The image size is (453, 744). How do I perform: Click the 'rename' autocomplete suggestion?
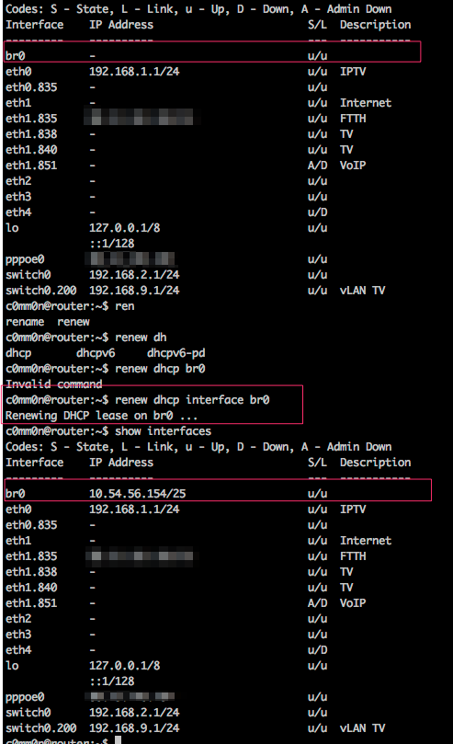25,322
